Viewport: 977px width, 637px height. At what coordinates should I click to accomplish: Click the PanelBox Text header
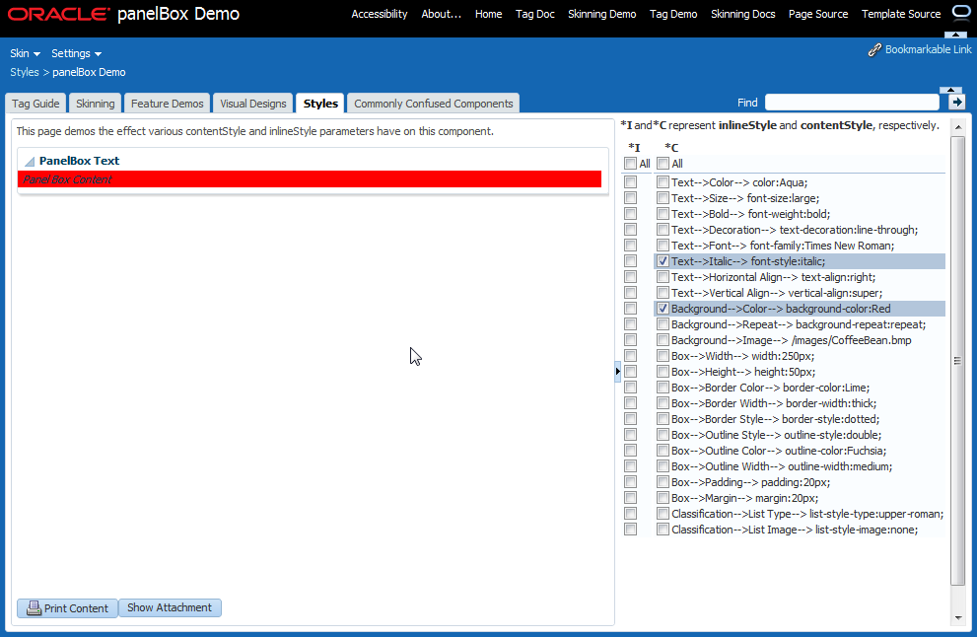click(79, 161)
